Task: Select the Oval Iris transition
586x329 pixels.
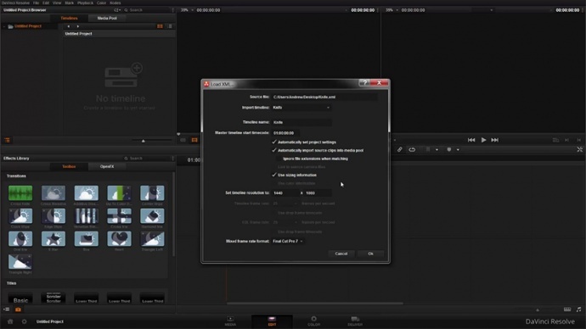Action: 20,239
